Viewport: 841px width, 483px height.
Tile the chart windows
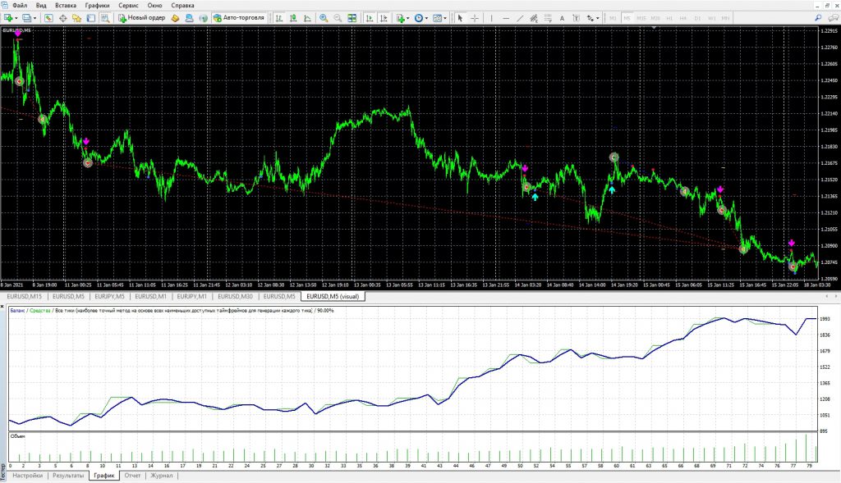click(x=352, y=17)
